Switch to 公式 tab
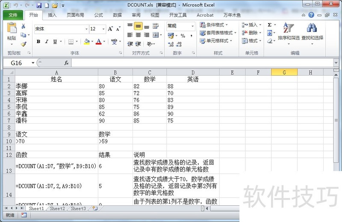Screen dimensions: 342x222 99,15
